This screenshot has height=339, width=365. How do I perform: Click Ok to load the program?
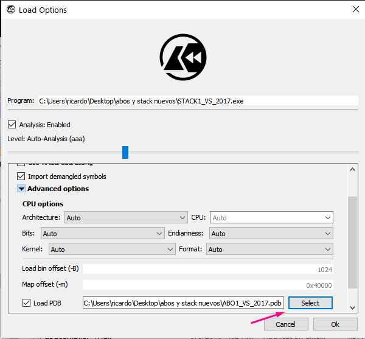tap(335, 324)
